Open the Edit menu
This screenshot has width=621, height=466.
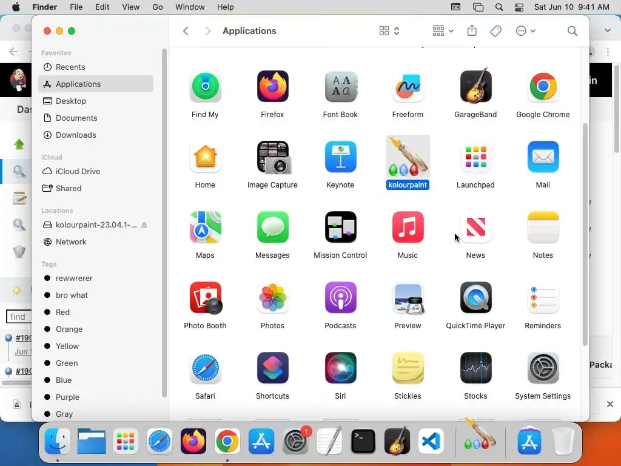[102, 7]
